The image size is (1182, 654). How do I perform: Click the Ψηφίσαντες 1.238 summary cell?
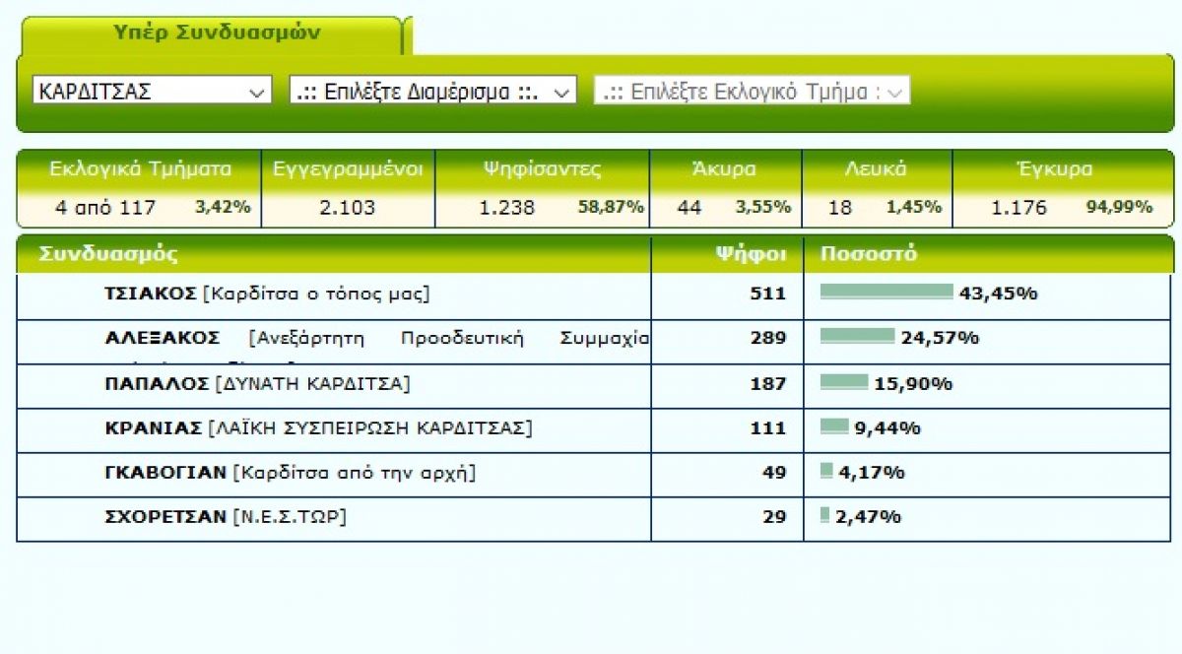[542, 188]
